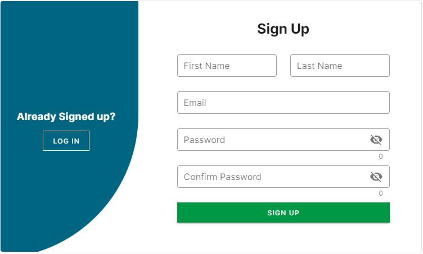
Task: Click inside the Password field
Action: click(x=270, y=140)
